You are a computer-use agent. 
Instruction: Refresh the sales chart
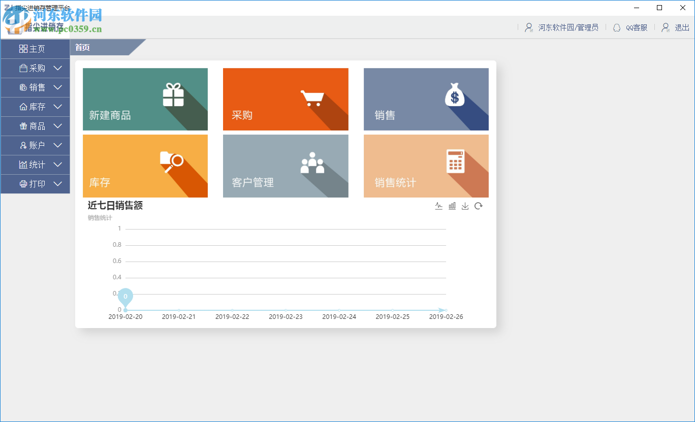(x=478, y=206)
